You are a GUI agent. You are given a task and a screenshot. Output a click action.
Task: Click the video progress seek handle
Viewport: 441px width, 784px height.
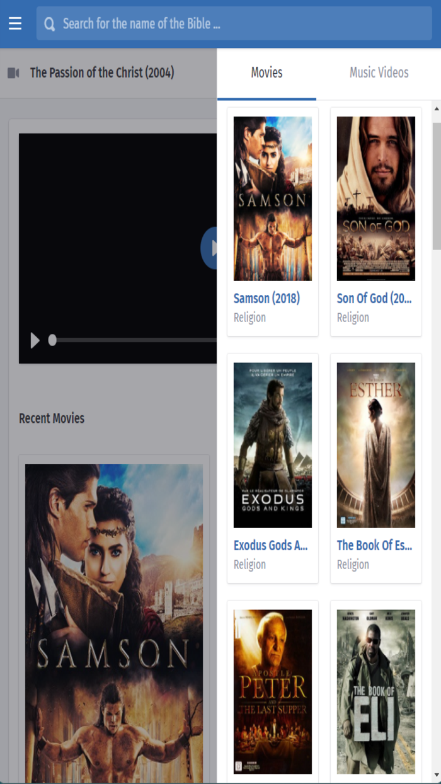[x=52, y=340]
